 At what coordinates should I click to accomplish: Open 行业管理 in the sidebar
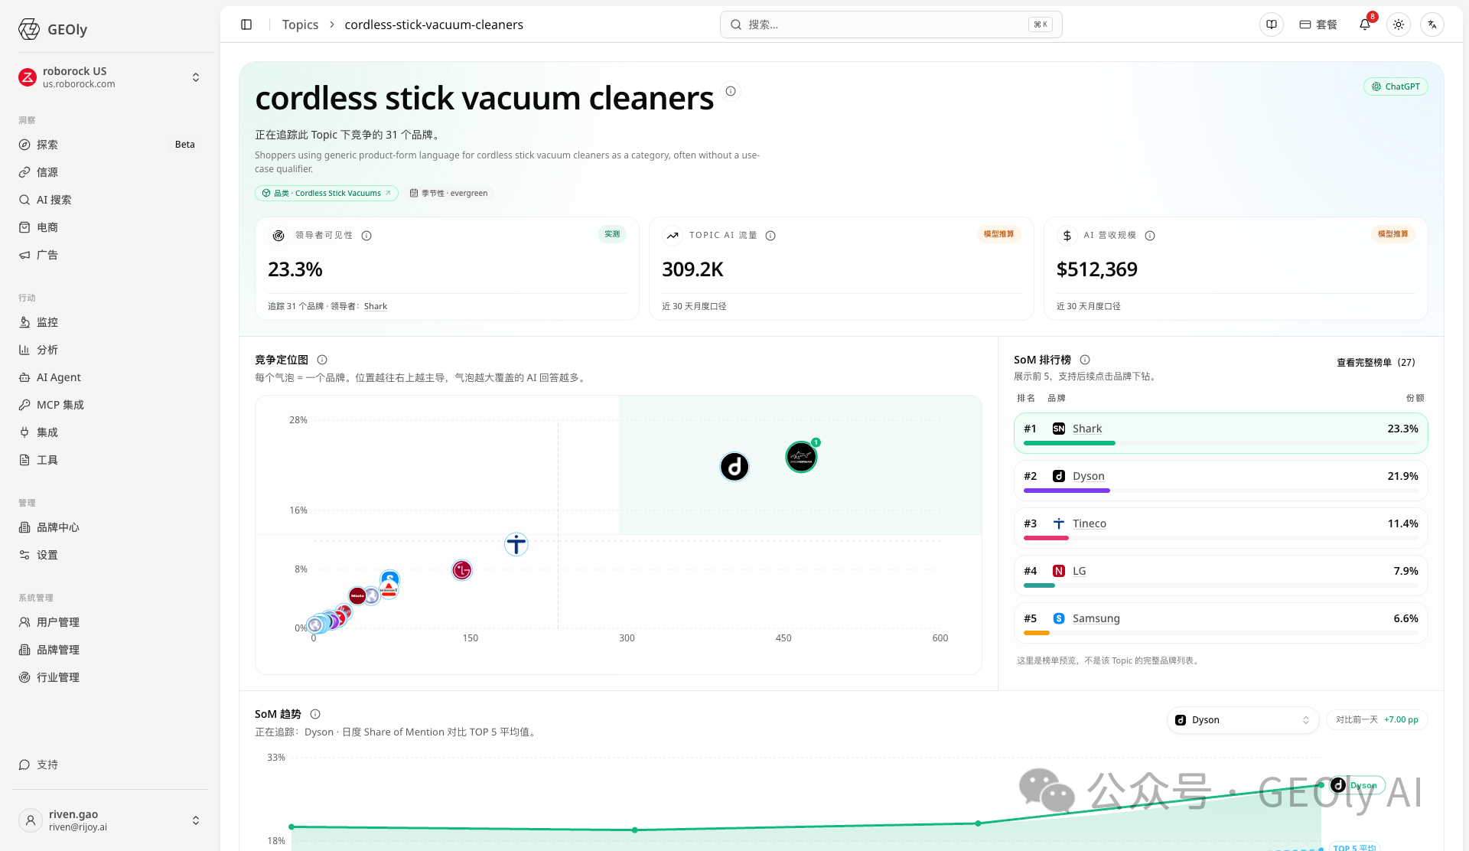point(110,677)
